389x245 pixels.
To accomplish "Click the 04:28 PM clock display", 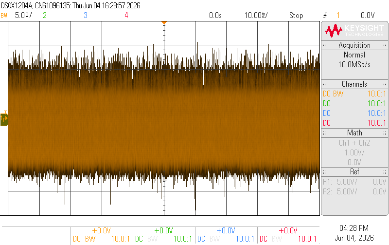I will [x=354, y=228].
